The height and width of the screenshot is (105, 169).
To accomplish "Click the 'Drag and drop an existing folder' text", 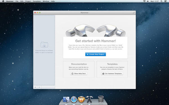I will [44, 52].
